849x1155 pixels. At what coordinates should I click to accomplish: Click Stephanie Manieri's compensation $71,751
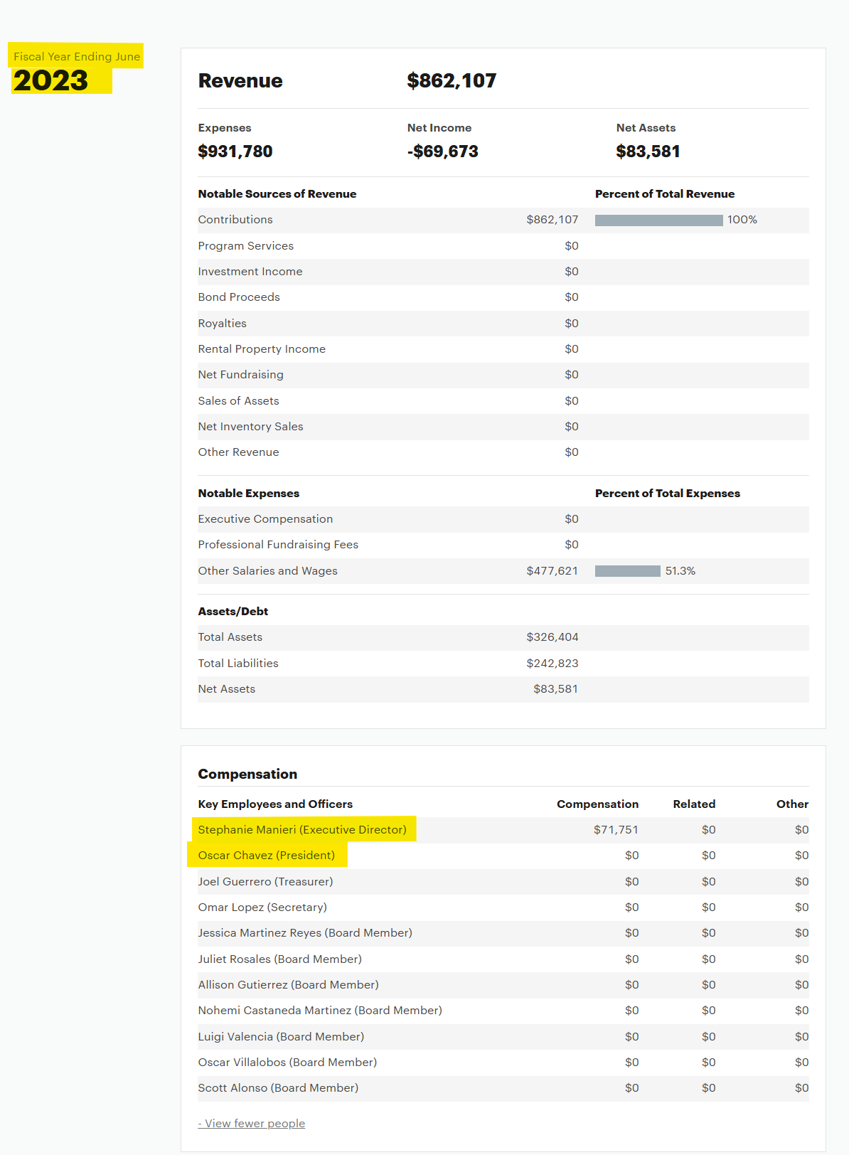pos(616,829)
